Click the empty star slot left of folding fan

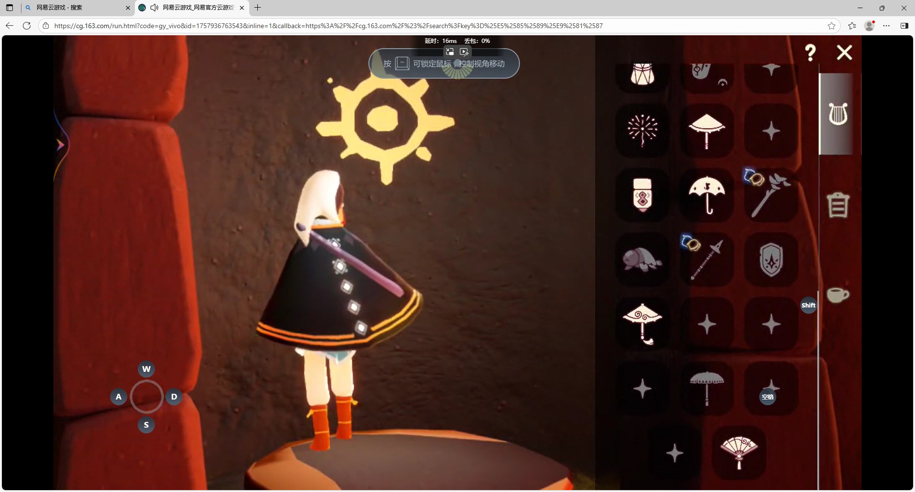pyautogui.click(x=674, y=452)
